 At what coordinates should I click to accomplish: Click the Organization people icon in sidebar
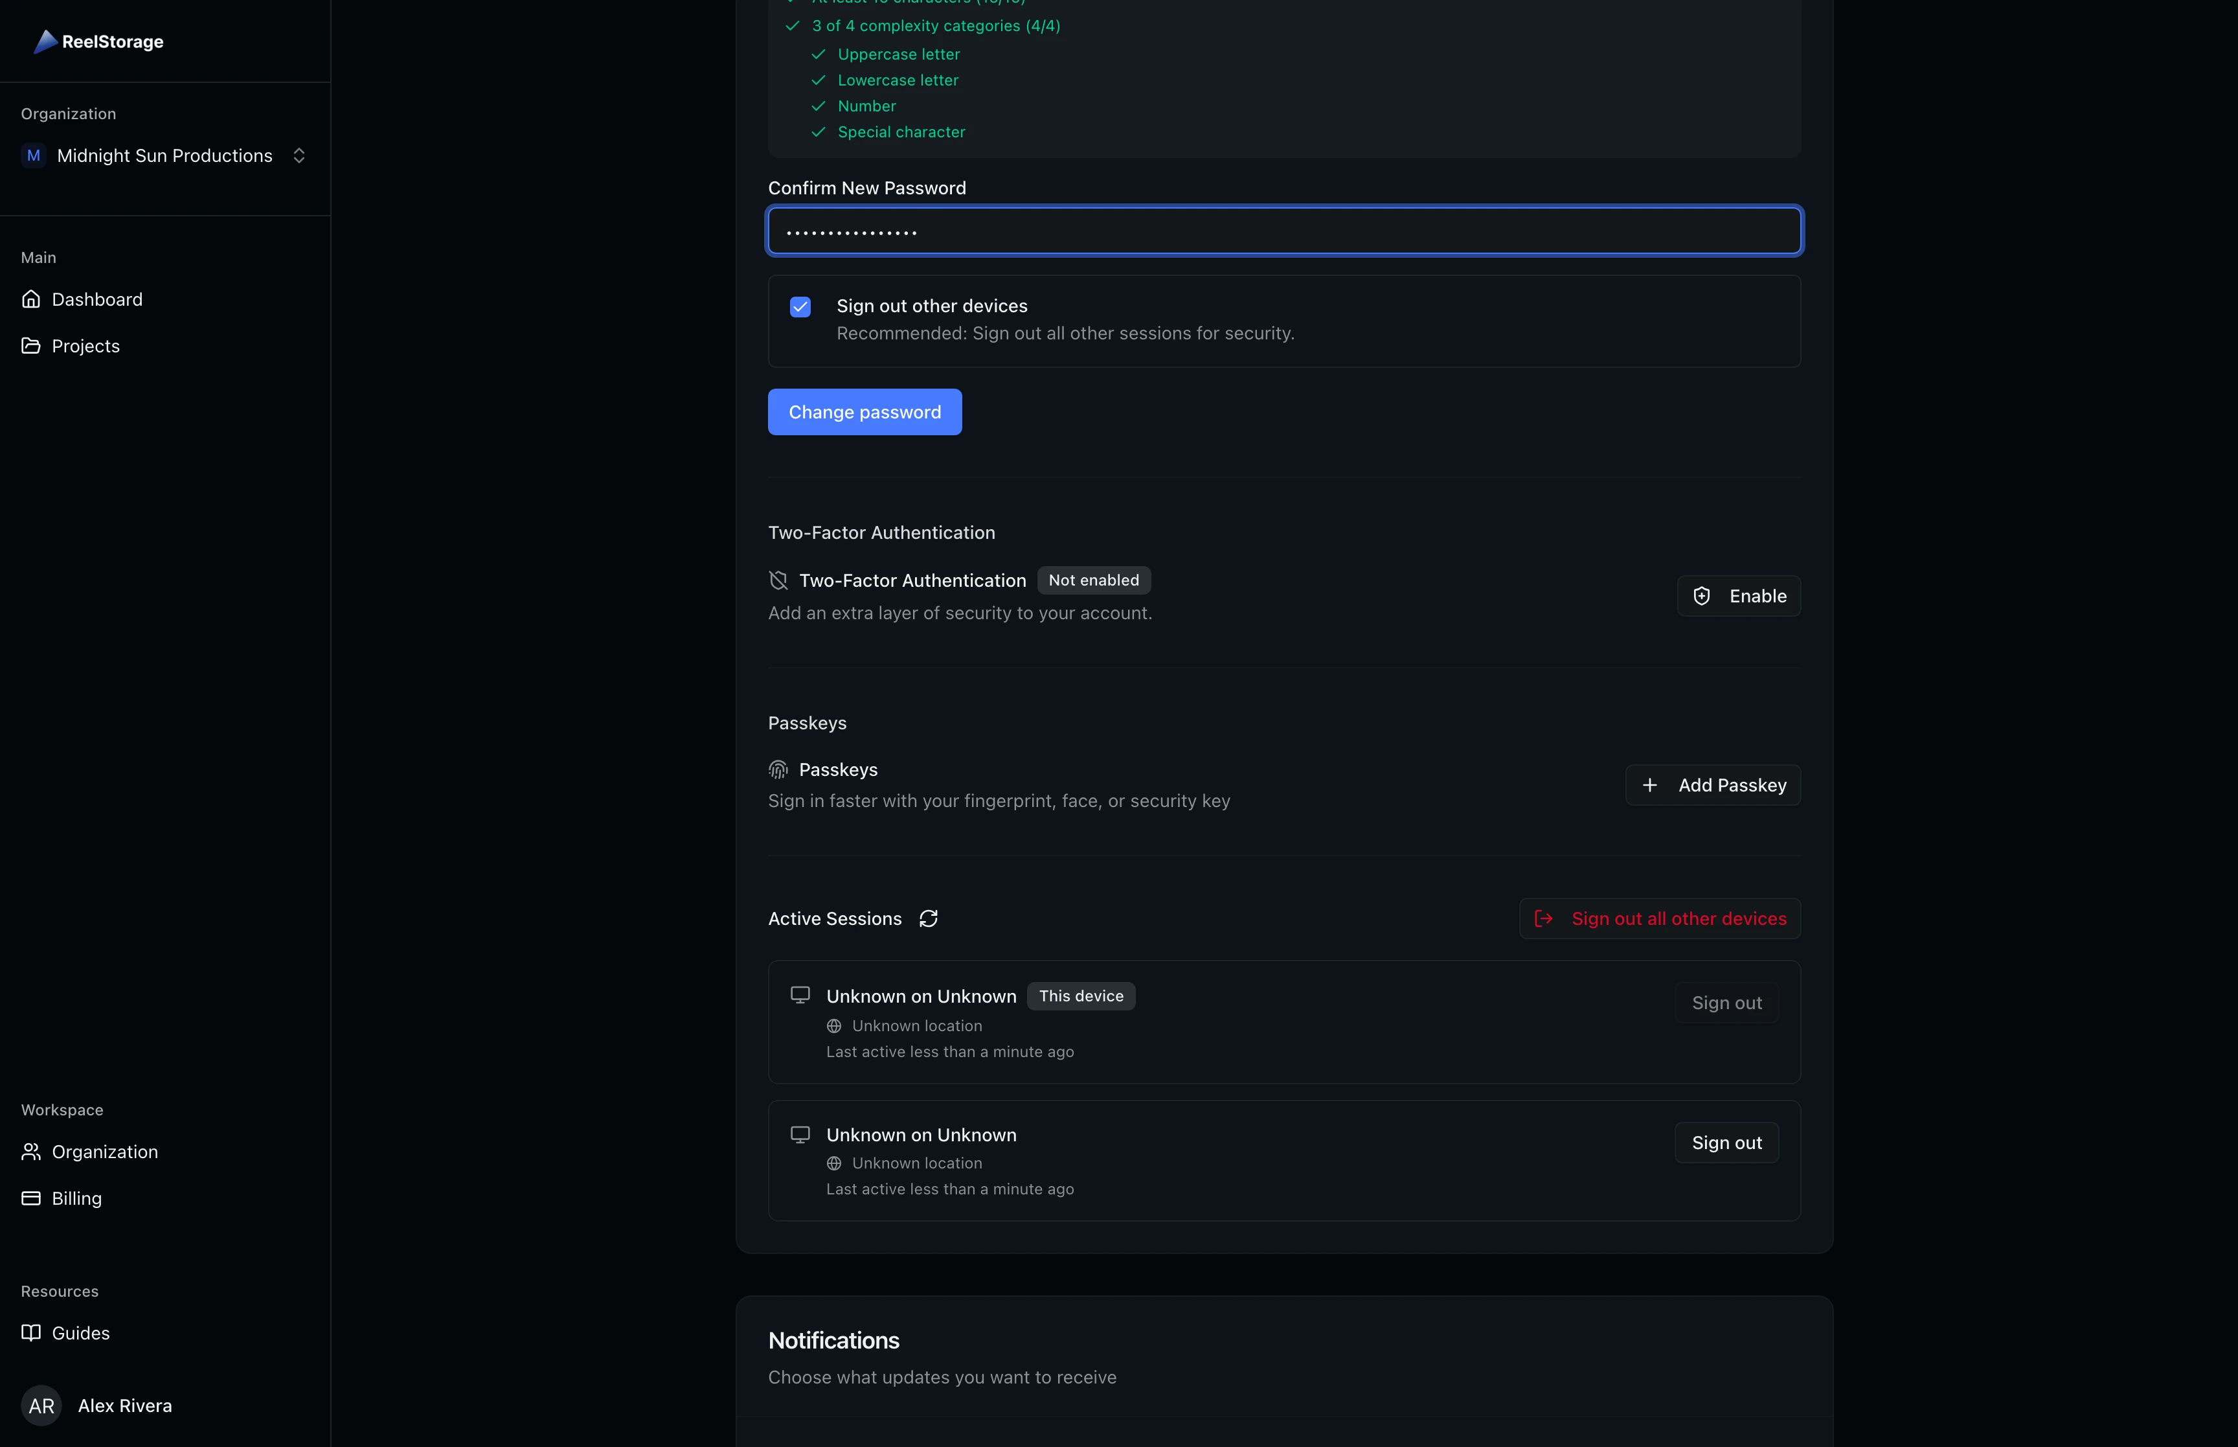pos(31,1151)
